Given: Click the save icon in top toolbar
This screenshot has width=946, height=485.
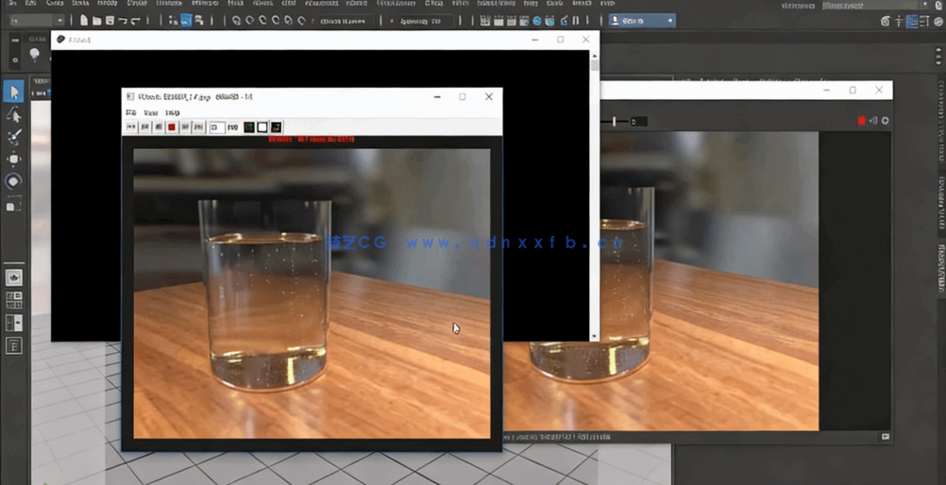Looking at the screenshot, I should (110, 20).
